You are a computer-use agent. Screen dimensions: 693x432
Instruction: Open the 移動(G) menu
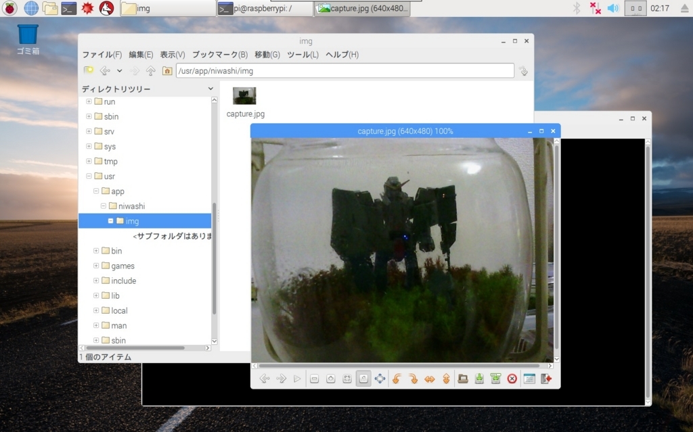coord(267,55)
